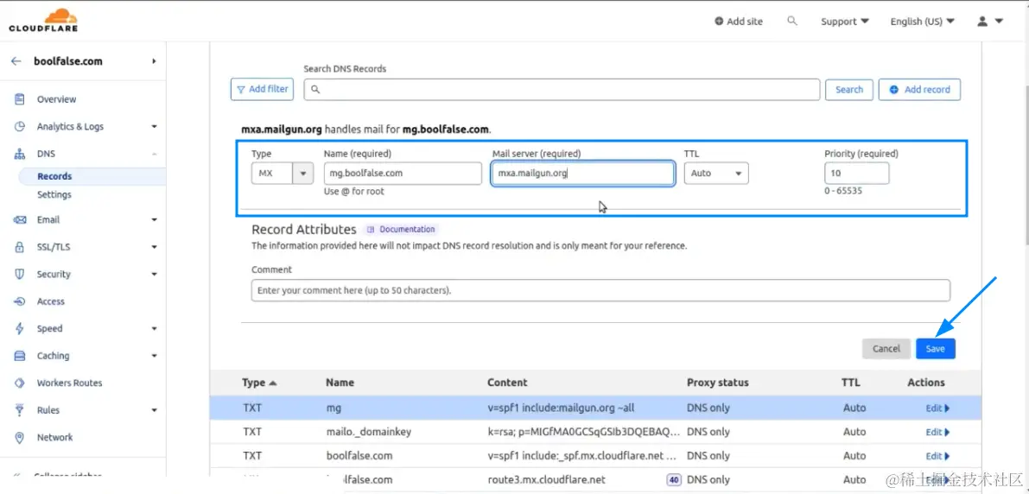
Task: Expand the SSL/TLS menu arrow
Action: tap(154, 247)
